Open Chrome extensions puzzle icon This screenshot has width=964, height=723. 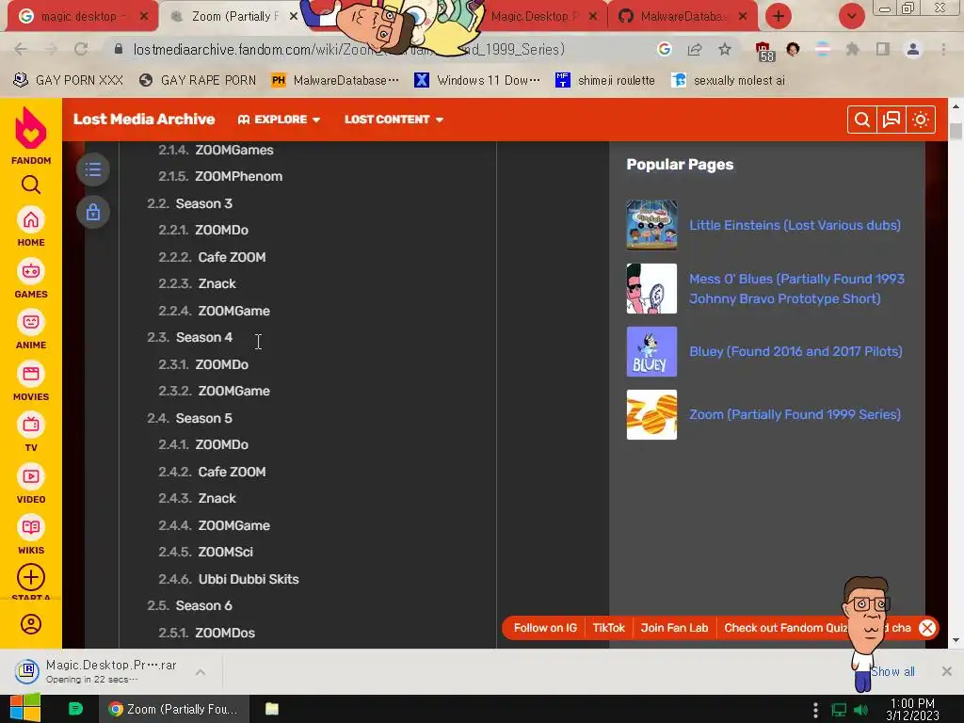[852, 49]
